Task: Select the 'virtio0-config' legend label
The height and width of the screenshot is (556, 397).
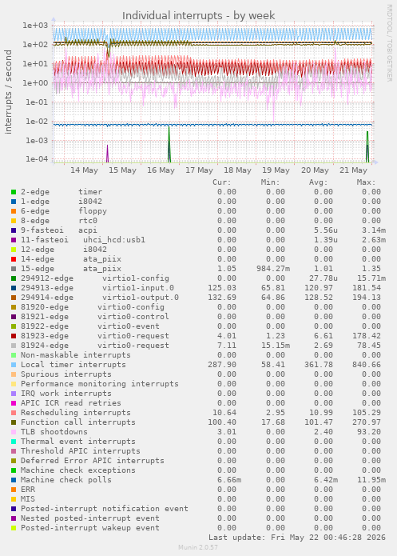Action: pos(131,307)
